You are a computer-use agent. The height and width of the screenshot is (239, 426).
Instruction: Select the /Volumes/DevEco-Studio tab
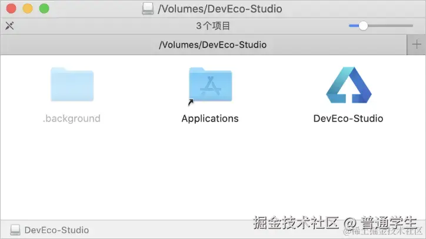[x=204, y=45]
